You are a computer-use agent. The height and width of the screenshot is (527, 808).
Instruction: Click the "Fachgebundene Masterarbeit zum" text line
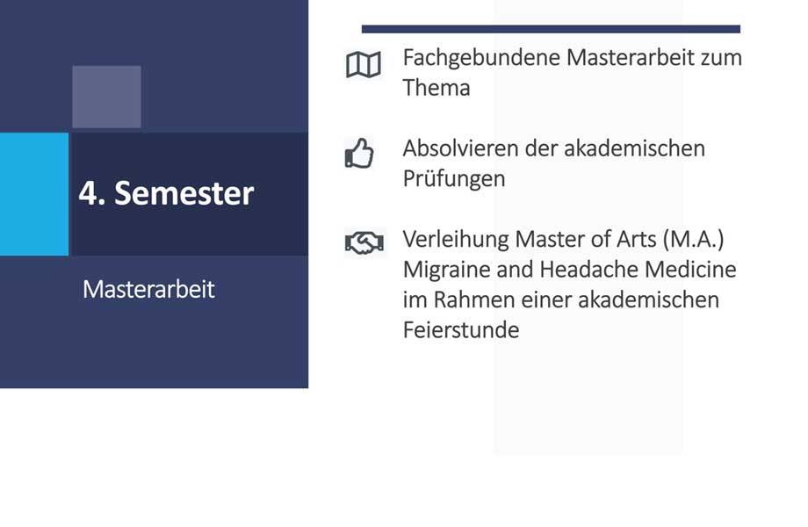(x=572, y=58)
